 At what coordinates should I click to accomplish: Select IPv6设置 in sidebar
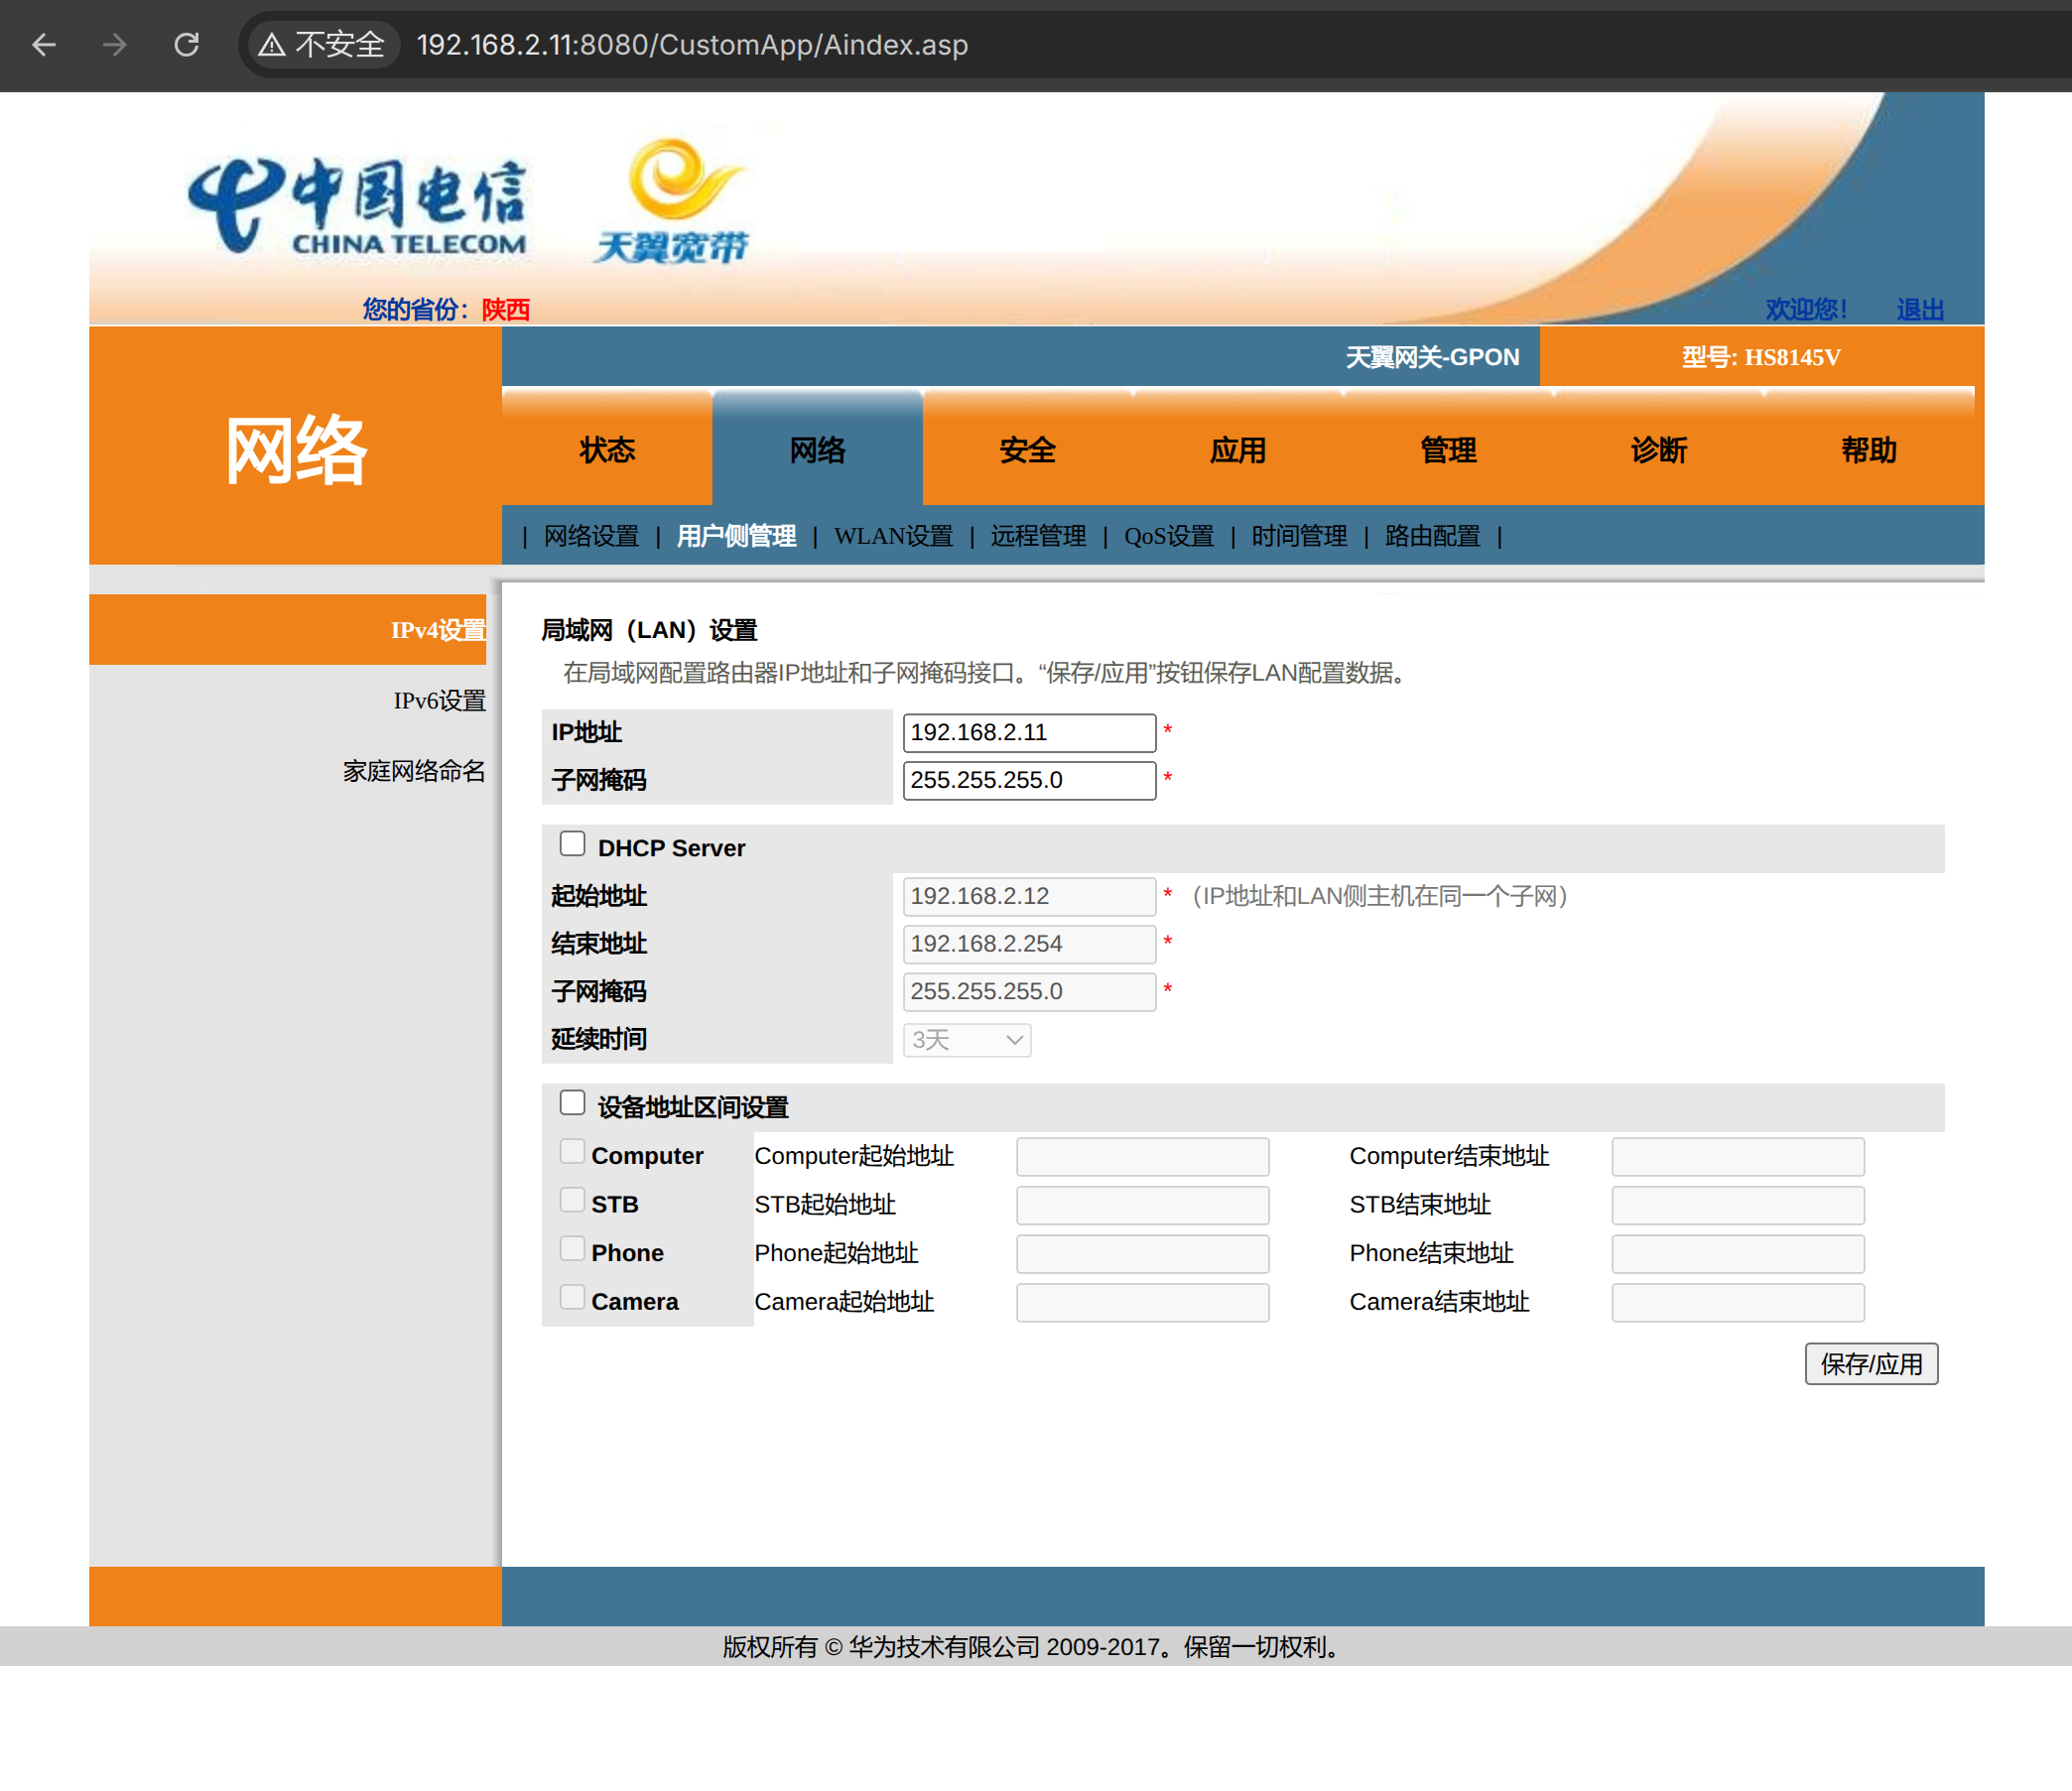[439, 701]
